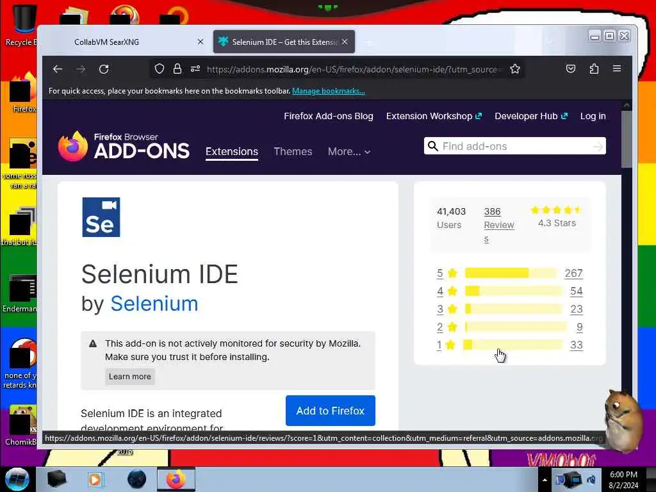Screen dimensions: 656x492
Task: Filter reviews by 5-star rating bar
Action: tap(511, 273)
